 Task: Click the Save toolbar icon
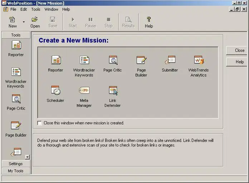[x=53, y=22]
